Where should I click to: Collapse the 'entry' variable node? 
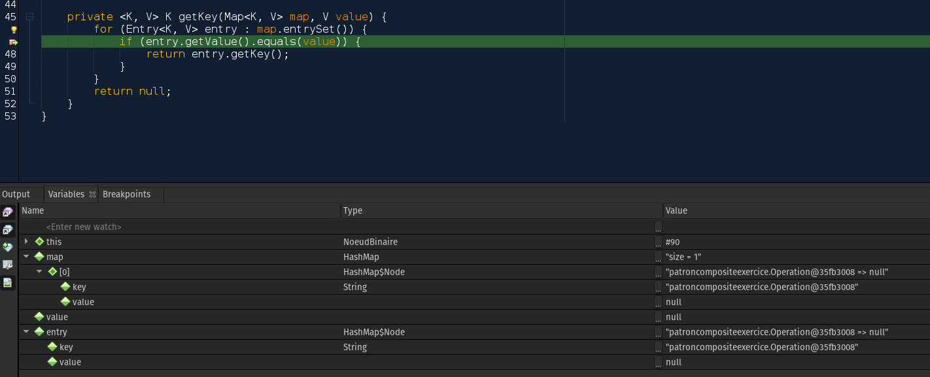26,332
